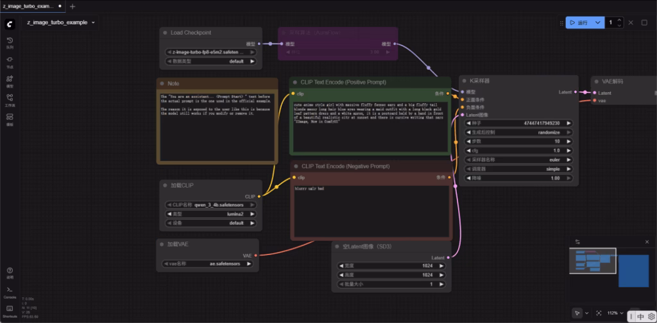Open the dropdown arrow beside the 运行 button
657x323 pixels.
[x=598, y=22]
